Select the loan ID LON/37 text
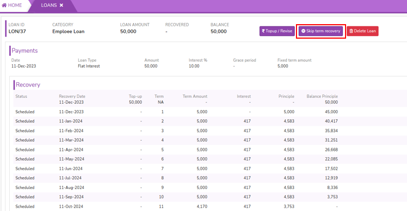 coord(17,31)
